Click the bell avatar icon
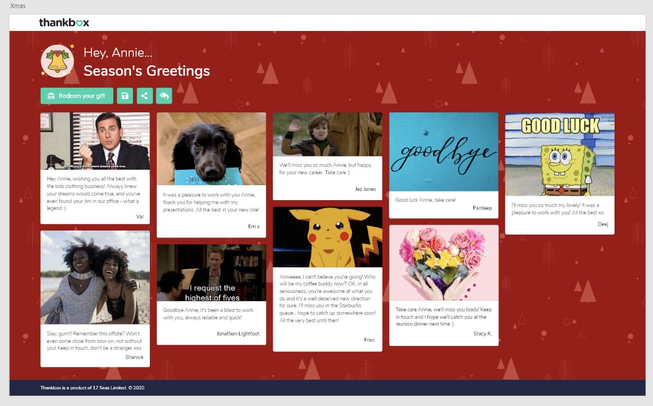This screenshot has width=653, height=406. 57,61
